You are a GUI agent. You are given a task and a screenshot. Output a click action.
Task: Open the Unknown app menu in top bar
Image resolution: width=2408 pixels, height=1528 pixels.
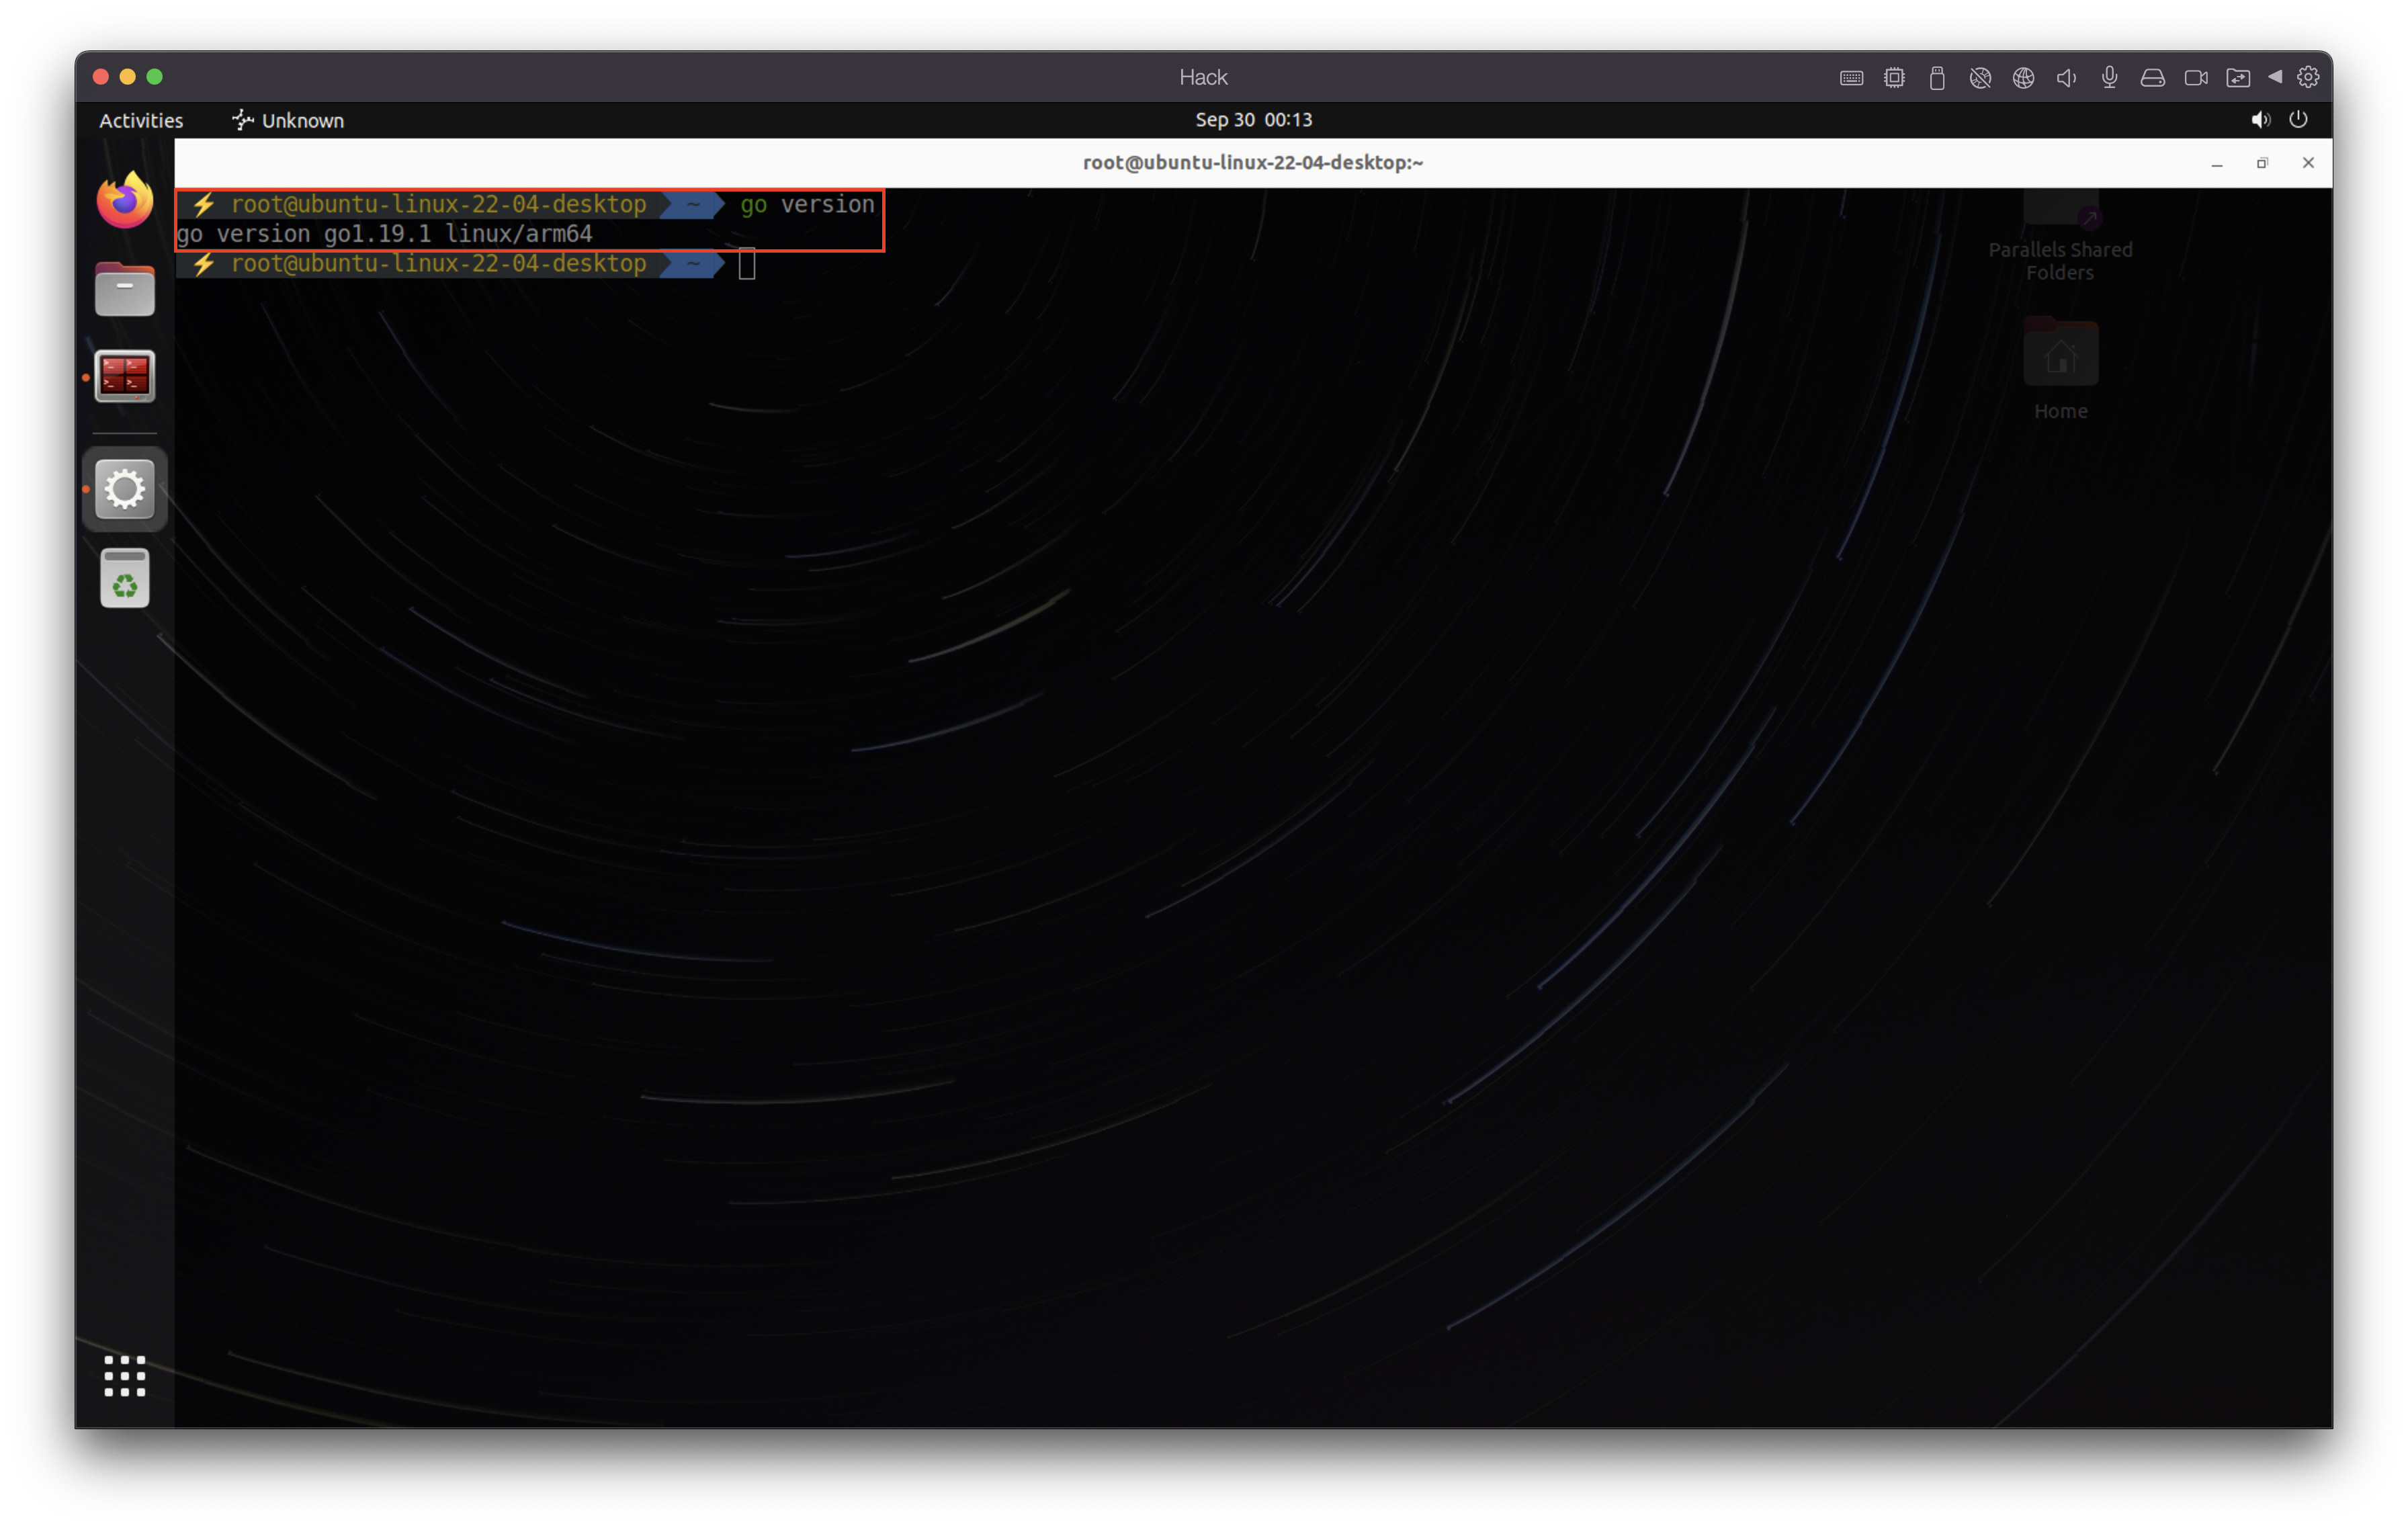(288, 120)
